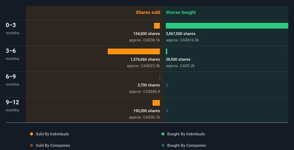This screenshot has width=294, height=150.
Task: Click approx. CA$623.3k amount
Action: 143,66
